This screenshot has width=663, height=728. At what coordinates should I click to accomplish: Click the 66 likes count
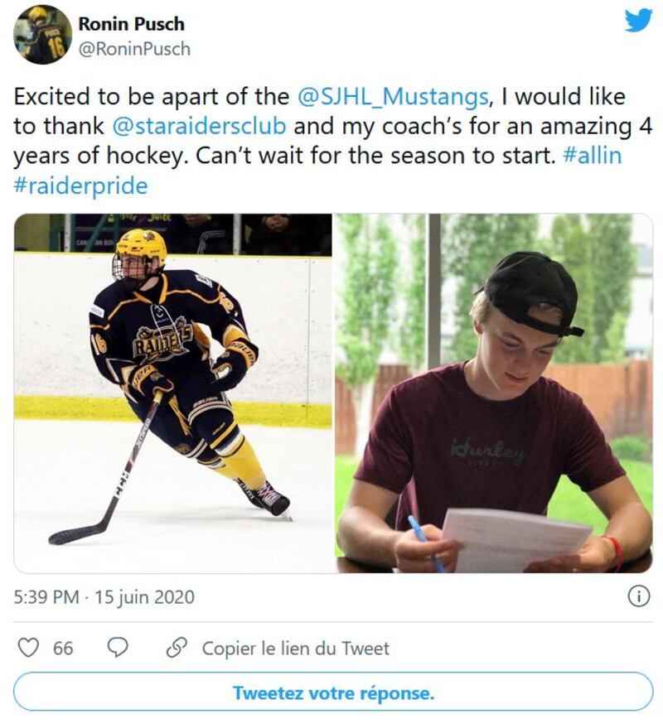click(x=63, y=648)
